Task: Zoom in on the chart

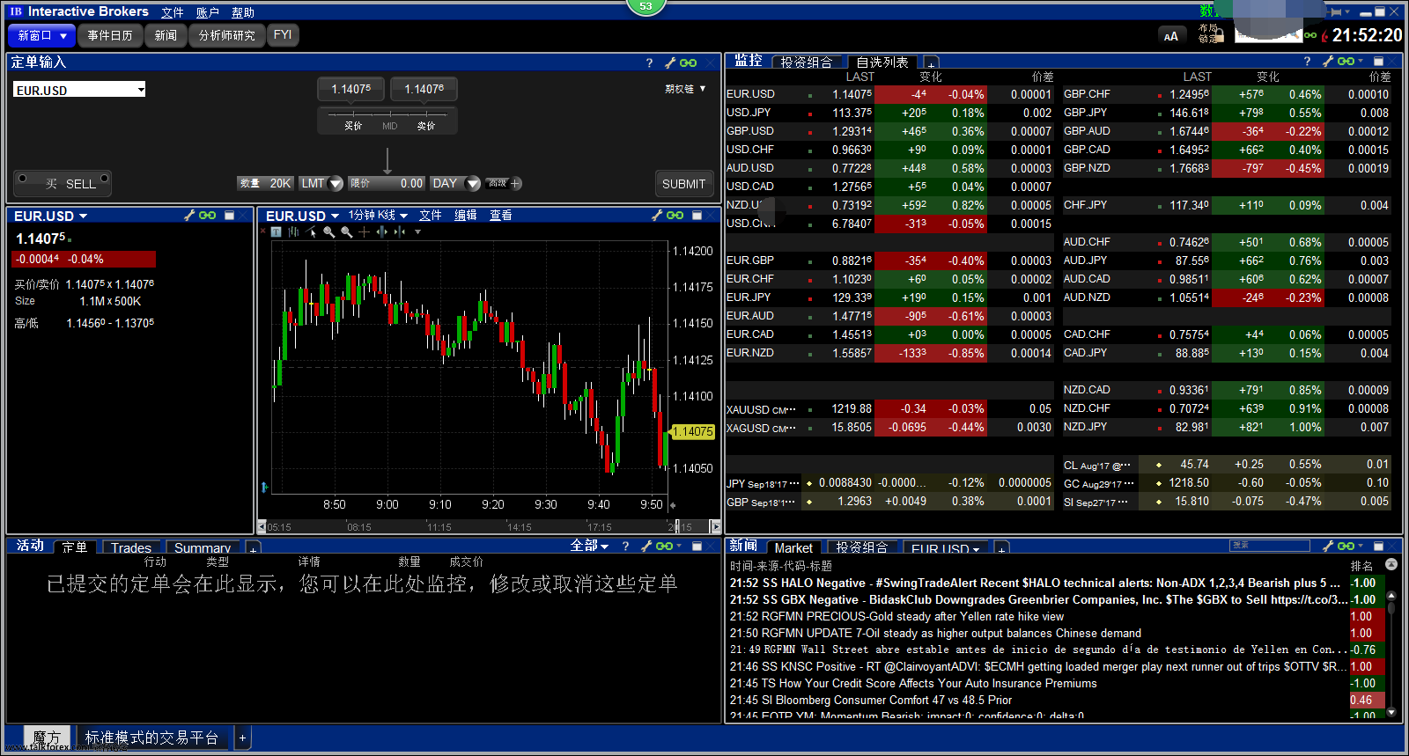Action: pyautogui.click(x=329, y=232)
